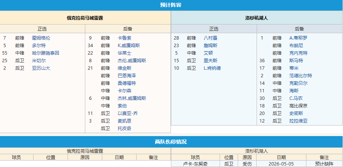Open C.马农 player link
Screen dimensions: 343x167
pyautogui.click(x=296, y=98)
